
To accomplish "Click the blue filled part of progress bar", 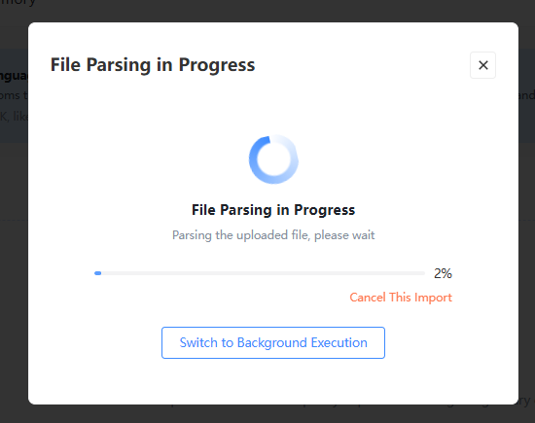I will 98,273.
